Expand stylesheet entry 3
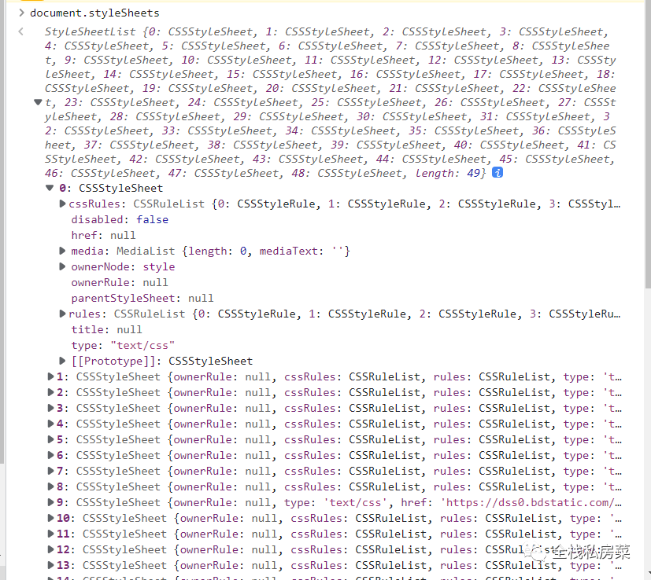This screenshot has height=580, width=651. [x=50, y=409]
